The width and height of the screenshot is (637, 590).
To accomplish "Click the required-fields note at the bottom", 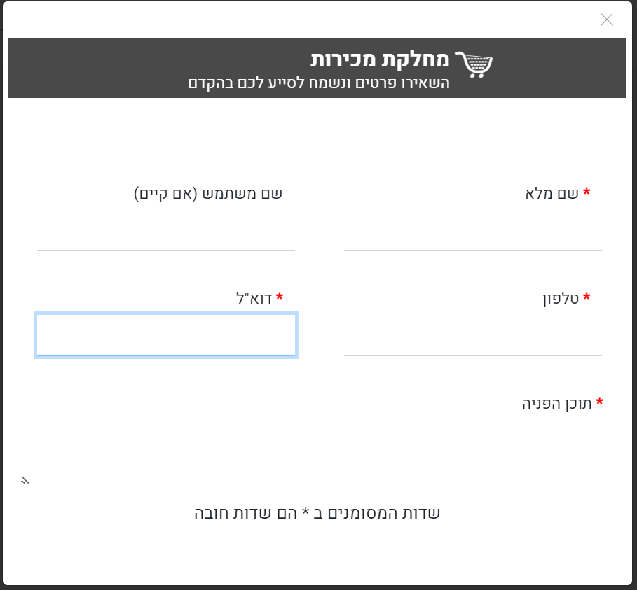I will click(317, 512).
